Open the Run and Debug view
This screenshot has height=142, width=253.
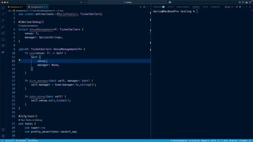3,27
